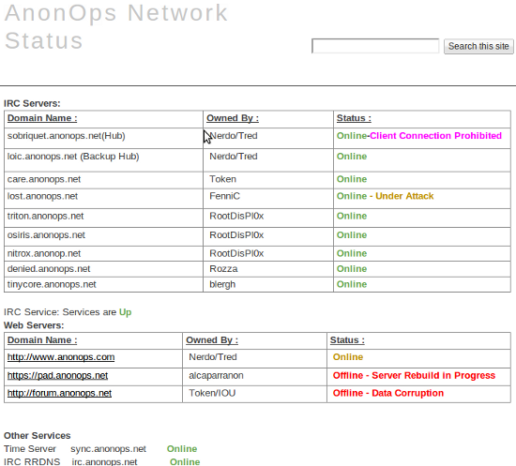Click the site search input field
Image resolution: width=516 pixels, height=466 pixels.
click(x=375, y=46)
